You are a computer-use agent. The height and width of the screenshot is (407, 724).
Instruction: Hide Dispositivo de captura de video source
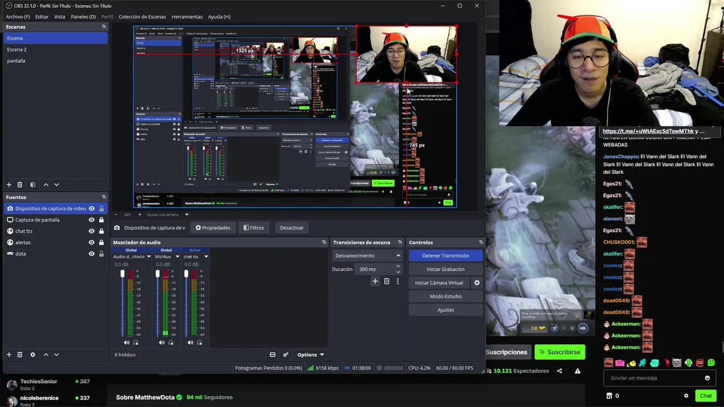tap(92, 208)
